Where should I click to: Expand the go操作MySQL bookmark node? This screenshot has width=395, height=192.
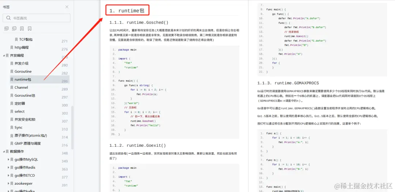(8, 160)
